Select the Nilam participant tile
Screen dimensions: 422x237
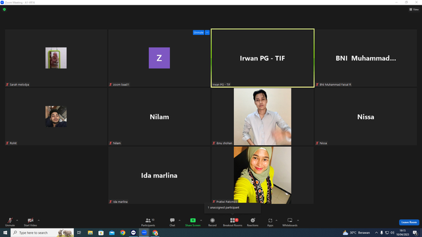pos(160,117)
